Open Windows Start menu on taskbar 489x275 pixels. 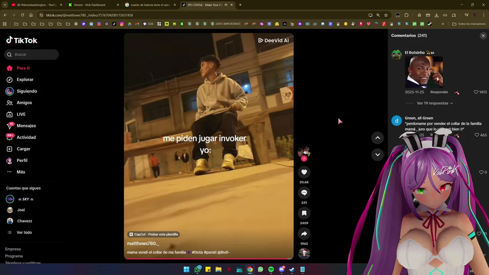[x=186, y=269]
